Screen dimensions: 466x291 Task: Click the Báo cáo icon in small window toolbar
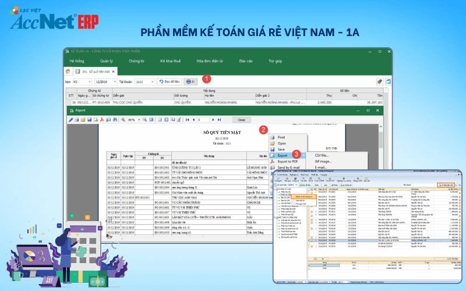(x=367, y=179)
